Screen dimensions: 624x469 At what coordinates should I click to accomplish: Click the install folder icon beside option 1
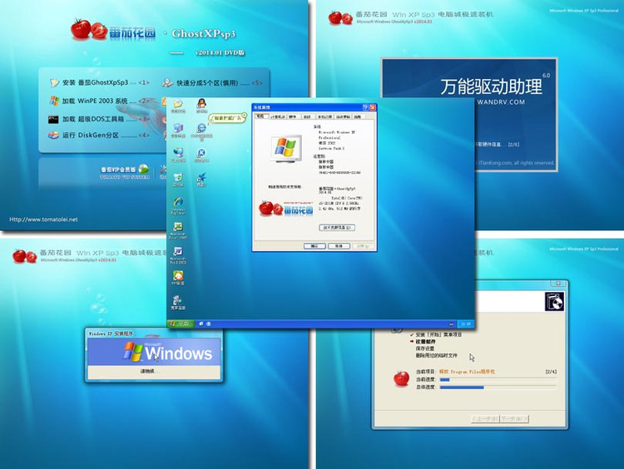click(x=54, y=83)
